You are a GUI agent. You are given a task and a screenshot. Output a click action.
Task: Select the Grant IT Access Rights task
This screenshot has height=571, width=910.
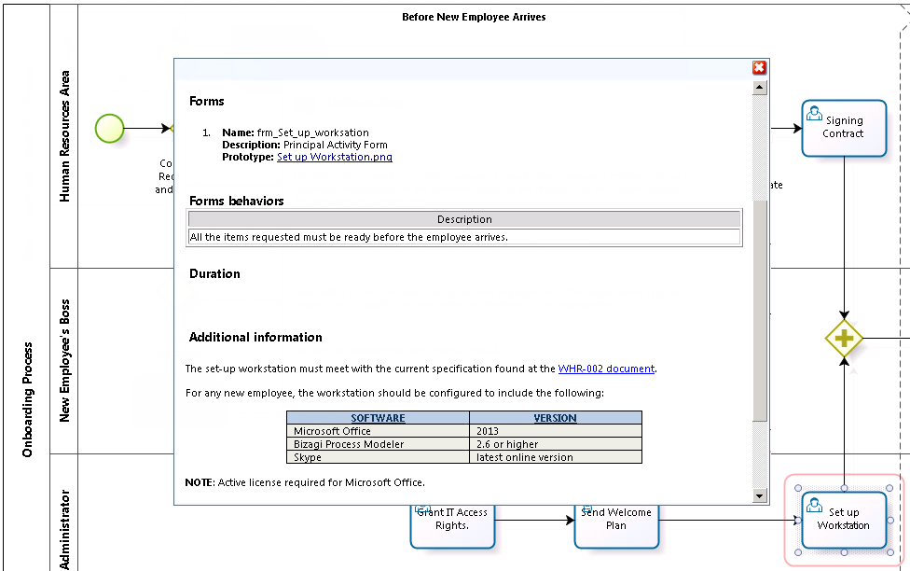452,525
